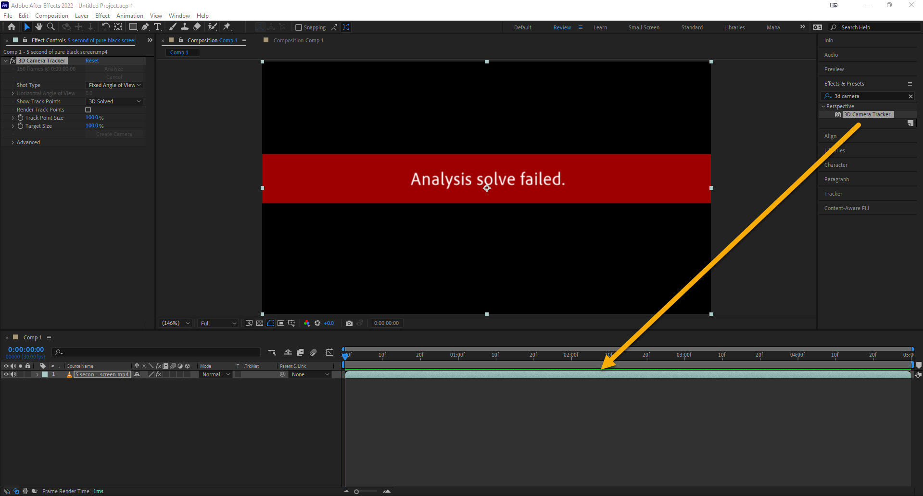This screenshot has width=923, height=496.
Task: Toggle transparency grid in the viewer
Action: click(x=260, y=323)
